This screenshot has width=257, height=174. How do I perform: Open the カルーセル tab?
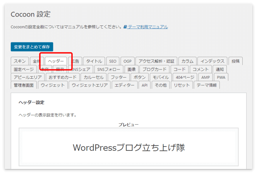point(94,77)
